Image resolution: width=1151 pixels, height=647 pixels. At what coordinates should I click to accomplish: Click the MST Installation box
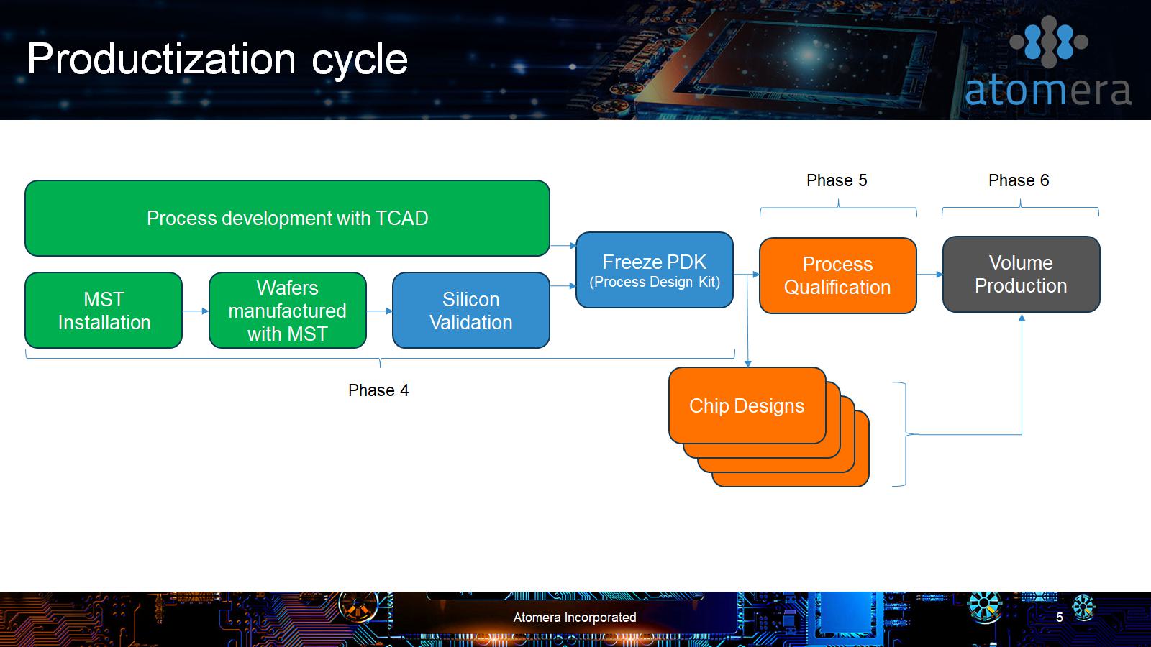pos(104,311)
